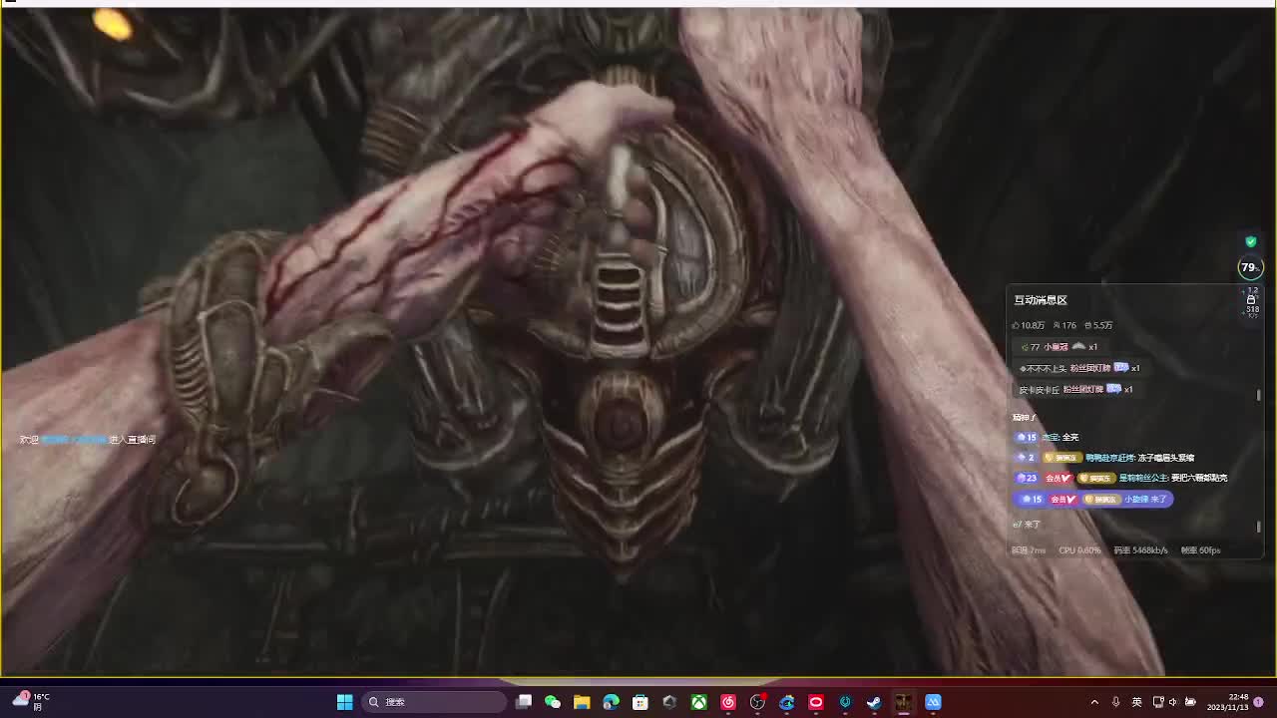Open Steam from the taskbar
Viewport: 1277px width, 718px height.
pos(874,702)
